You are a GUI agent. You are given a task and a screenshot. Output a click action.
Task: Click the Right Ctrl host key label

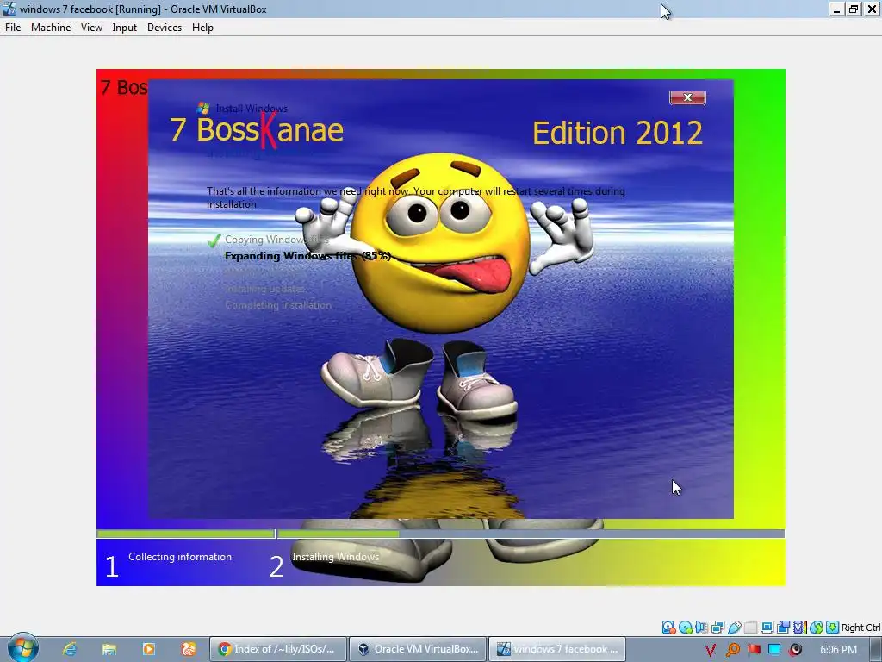860,628
